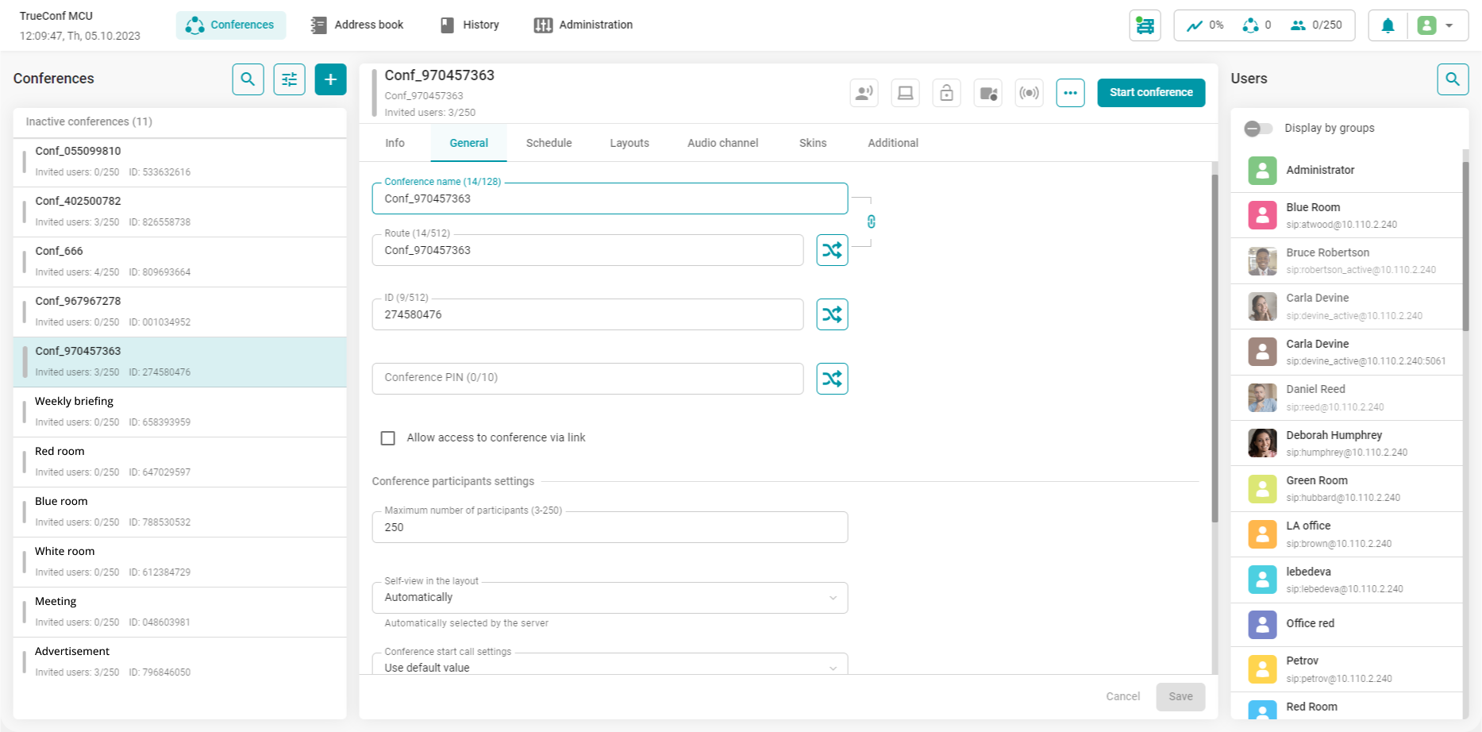Screen dimensions: 1482x732
Task: Click the lock conference icon
Action: (x=946, y=93)
